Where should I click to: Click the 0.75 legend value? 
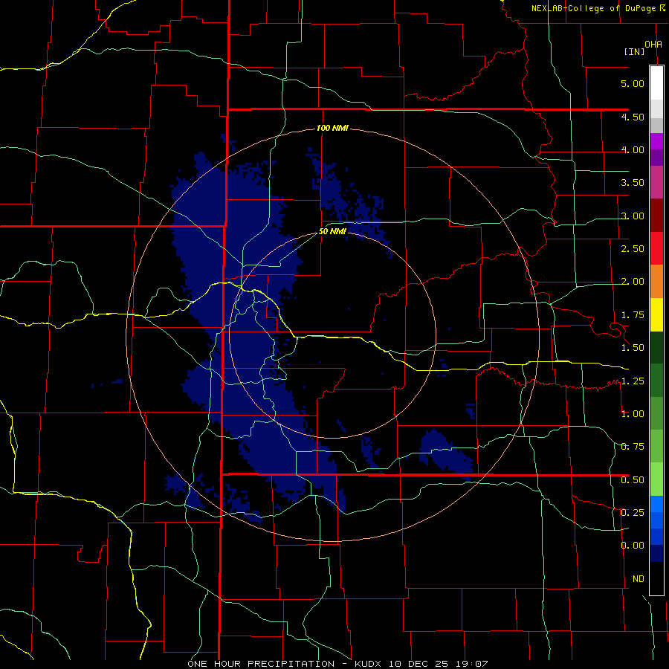(x=633, y=447)
